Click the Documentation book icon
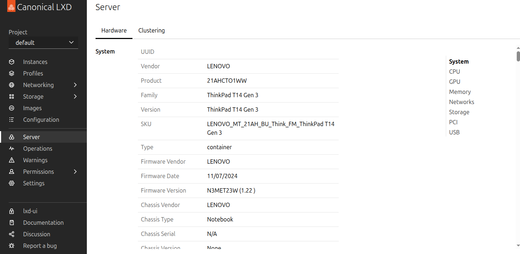The height and width of the screenshot is (254, 520). click(x=12, y=223)
